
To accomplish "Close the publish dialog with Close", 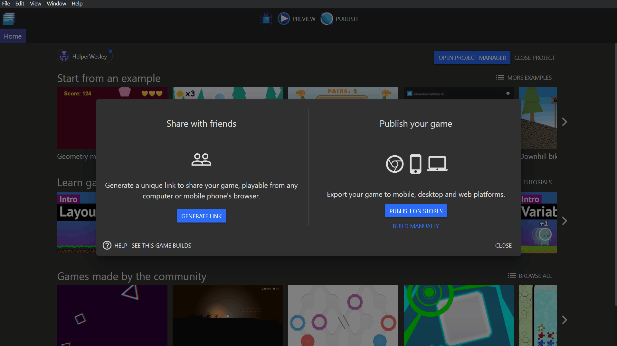I will point(503,245).
